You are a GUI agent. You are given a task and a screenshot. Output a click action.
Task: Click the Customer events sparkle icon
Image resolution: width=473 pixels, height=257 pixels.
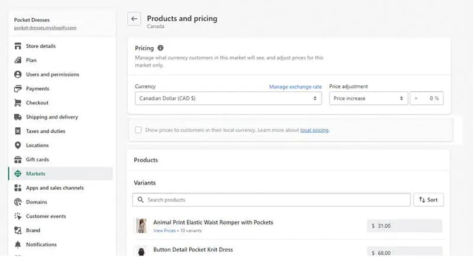[x=18, y=216]
